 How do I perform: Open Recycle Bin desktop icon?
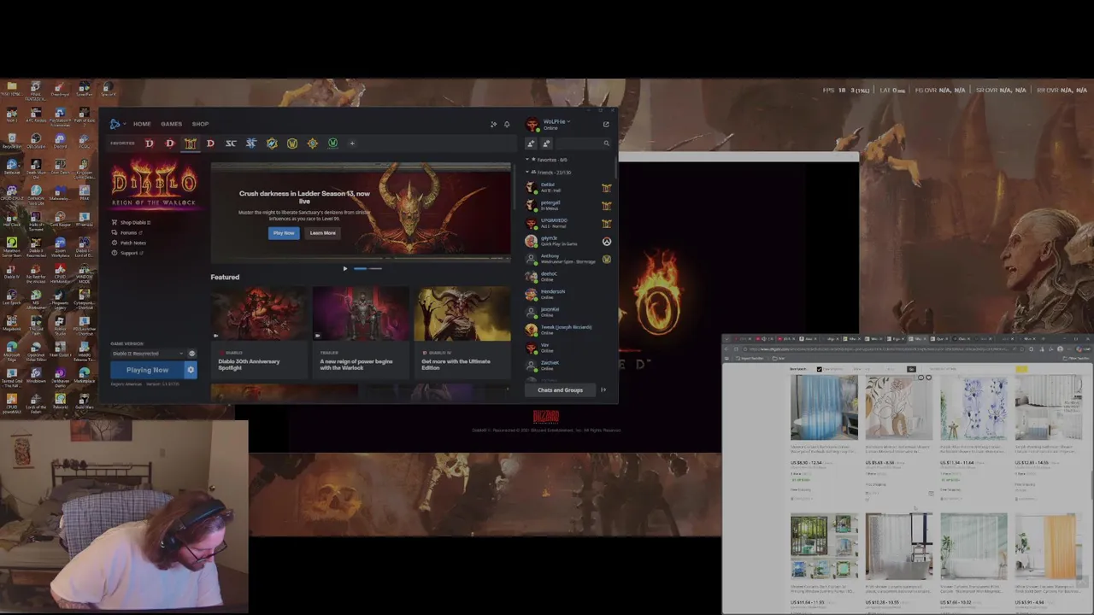click(11, 141)
